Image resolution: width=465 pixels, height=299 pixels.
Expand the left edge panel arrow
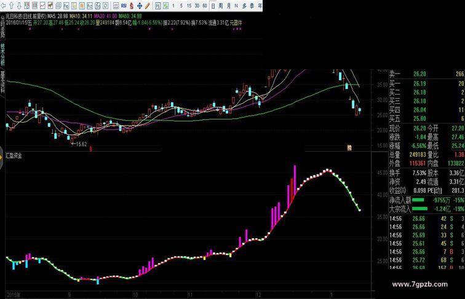pyautogui.click(x=1, y=158)
